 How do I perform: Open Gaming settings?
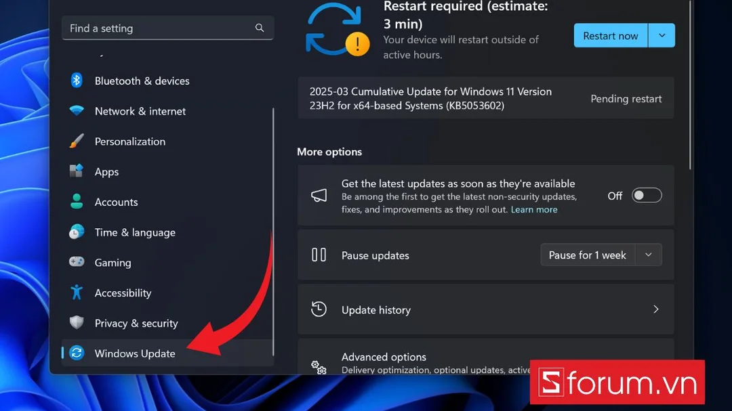click(167, 263)
